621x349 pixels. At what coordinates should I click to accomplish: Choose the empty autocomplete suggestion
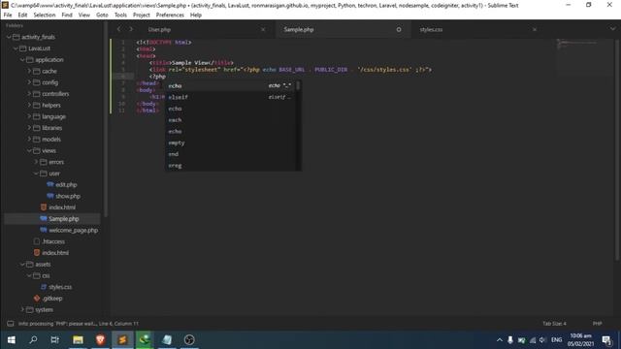[x=232, y=143]
